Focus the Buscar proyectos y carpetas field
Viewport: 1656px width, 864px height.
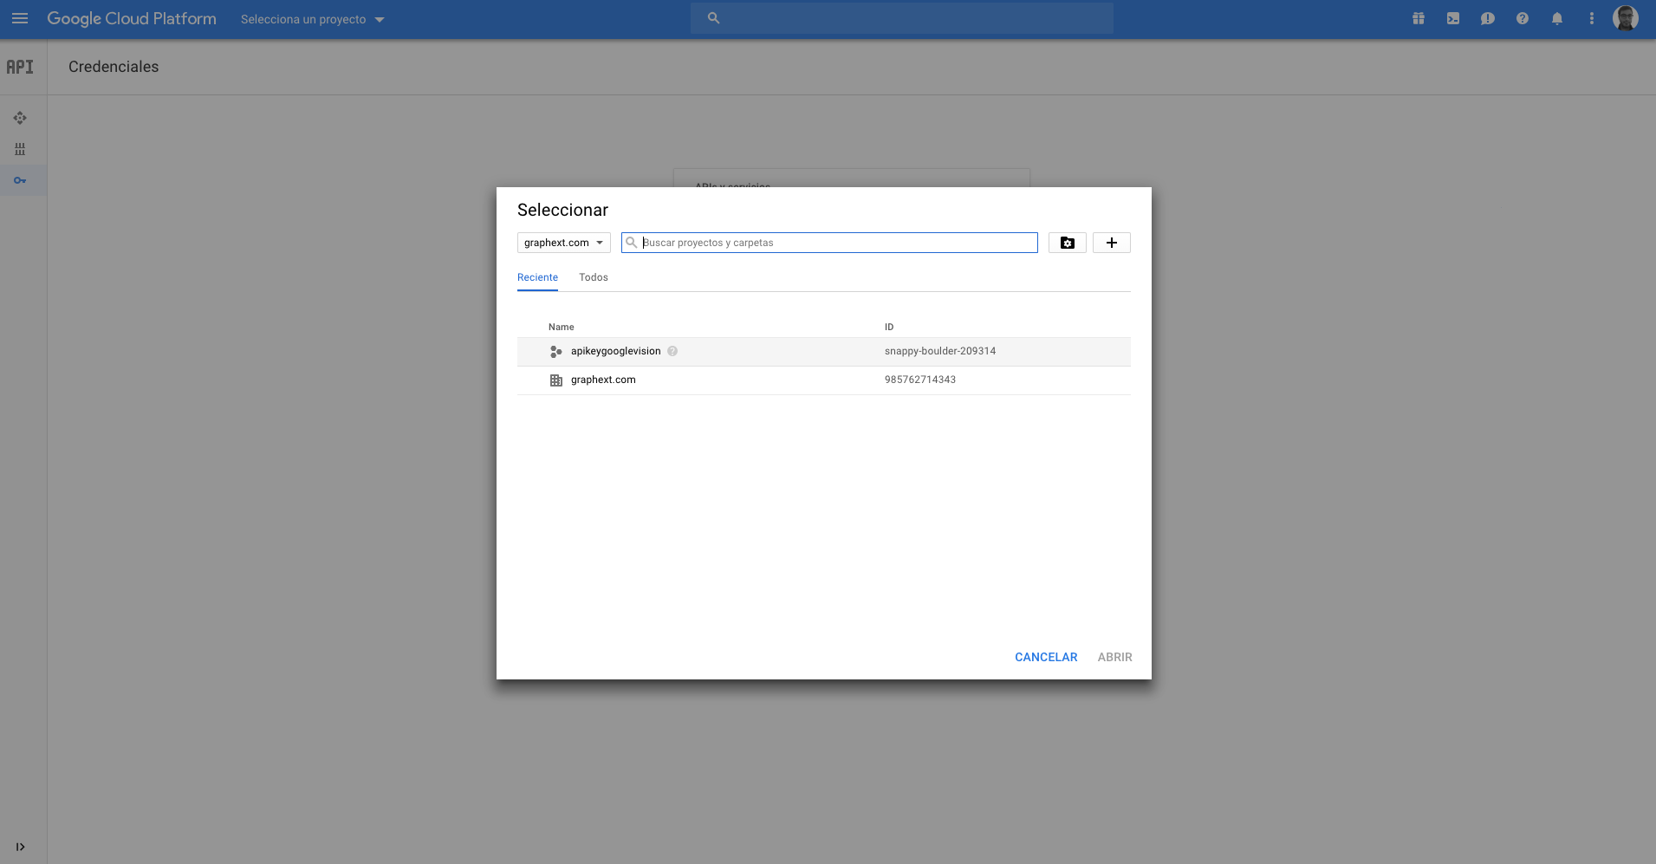click(829, 243)
